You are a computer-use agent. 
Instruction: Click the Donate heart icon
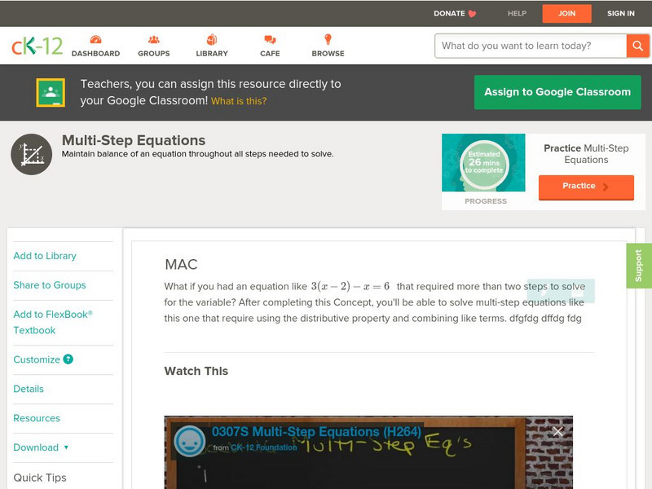[472, 14]
